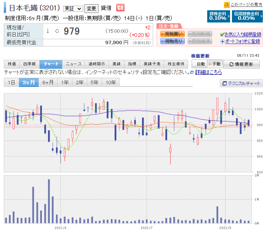Click the greyed 信用新規 button
This screenshot has height=232, width=267.
point(200,34)
